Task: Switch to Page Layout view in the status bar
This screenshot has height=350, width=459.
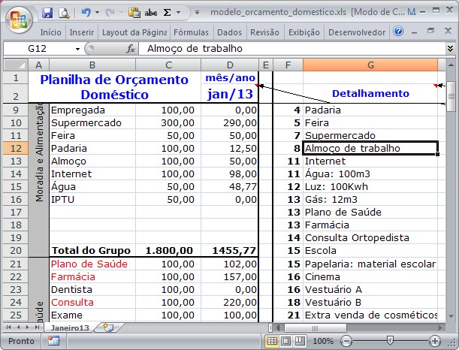Action: click(x=285, y=341)
